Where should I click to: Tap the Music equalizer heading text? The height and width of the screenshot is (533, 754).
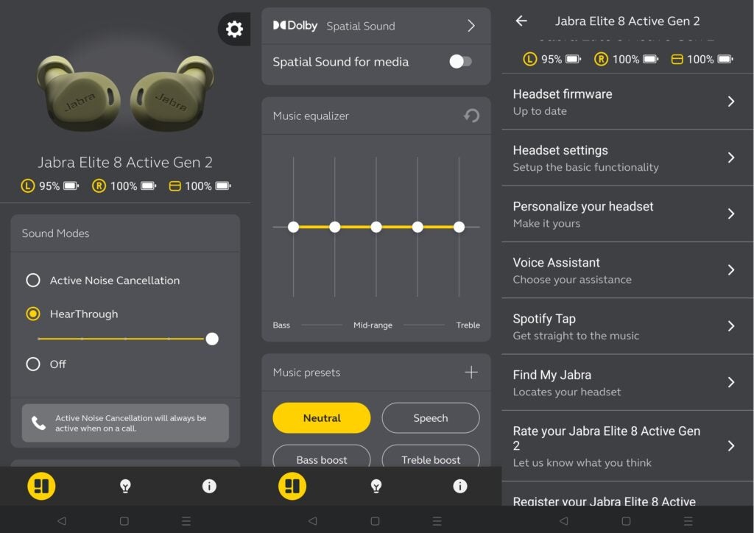(x=311, y=116)
